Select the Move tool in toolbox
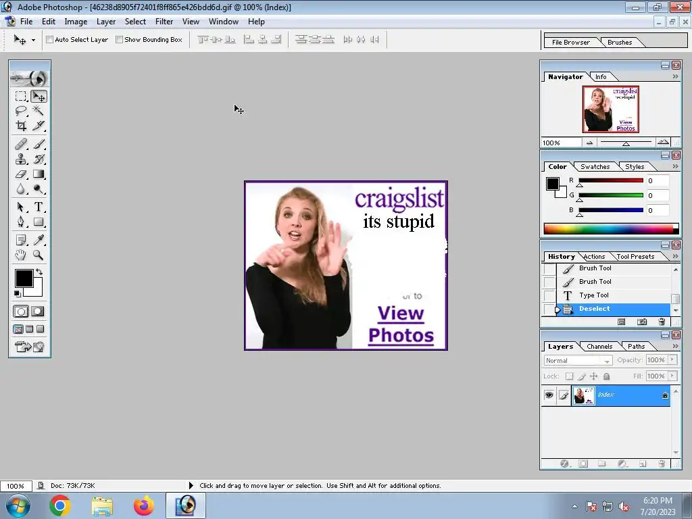The width and height of the screenshot is (692, 519). [39, 96]
